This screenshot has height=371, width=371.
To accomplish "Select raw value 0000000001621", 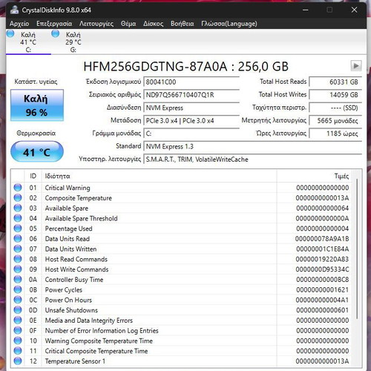I will point(323,289).
